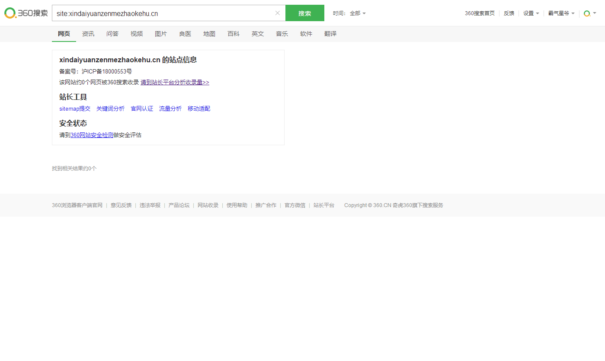This screenshot has height=361, width=605.
Task: Open footer link 360浏览器客户端官网
Action: coord(77,205)
